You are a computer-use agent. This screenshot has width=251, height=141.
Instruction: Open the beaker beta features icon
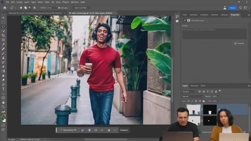[x=225, y=8]
